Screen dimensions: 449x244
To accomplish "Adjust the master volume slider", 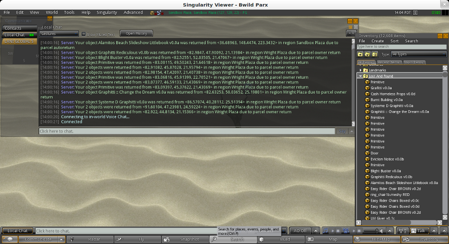I will click(371, 231).
